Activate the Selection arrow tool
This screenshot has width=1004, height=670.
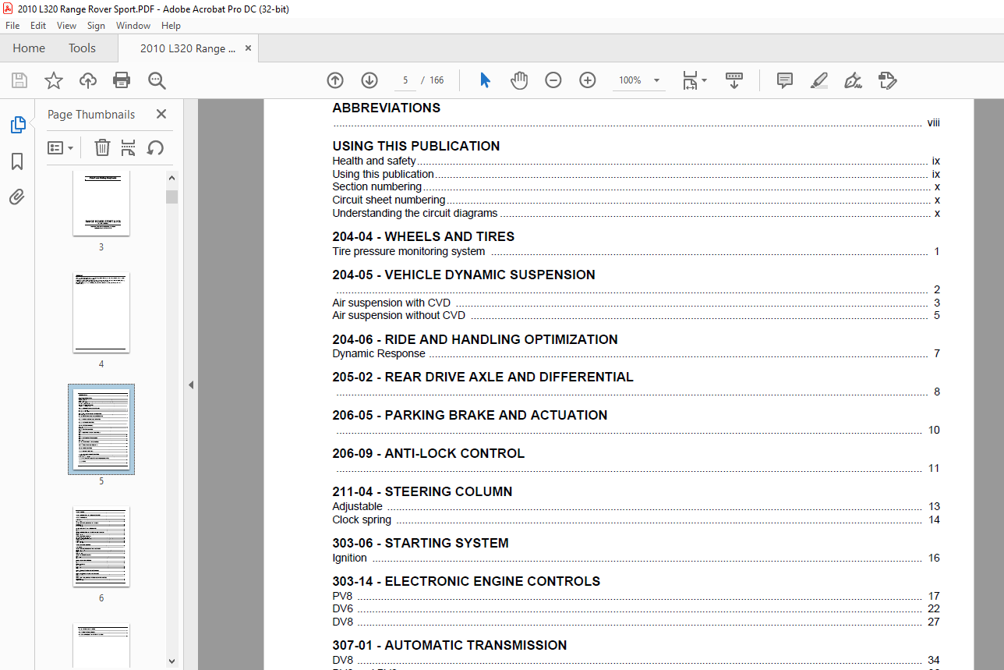point(485,80)
